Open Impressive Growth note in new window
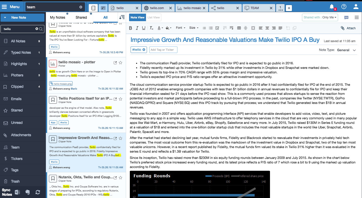362x198 pixels. click(x=115, y=138)
